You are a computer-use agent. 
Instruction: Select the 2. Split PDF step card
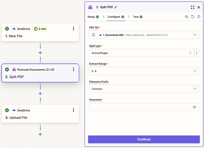click(x=40, y=73)
